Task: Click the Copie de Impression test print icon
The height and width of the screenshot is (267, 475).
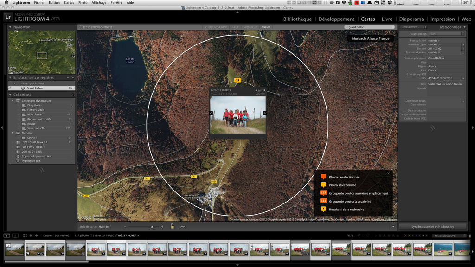Action: point(18,156)
